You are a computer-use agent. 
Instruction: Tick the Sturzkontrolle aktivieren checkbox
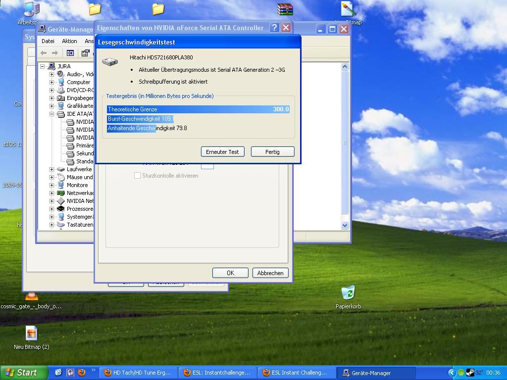tap(138, 176)
